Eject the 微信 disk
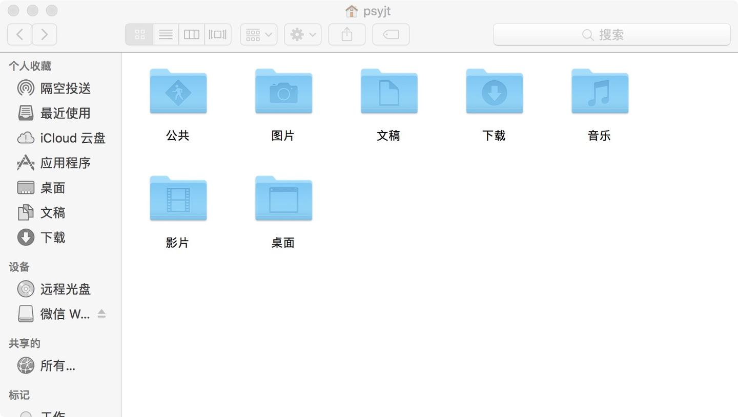Image resolution: width=738 pixels, height=417 pixels. 101,314
